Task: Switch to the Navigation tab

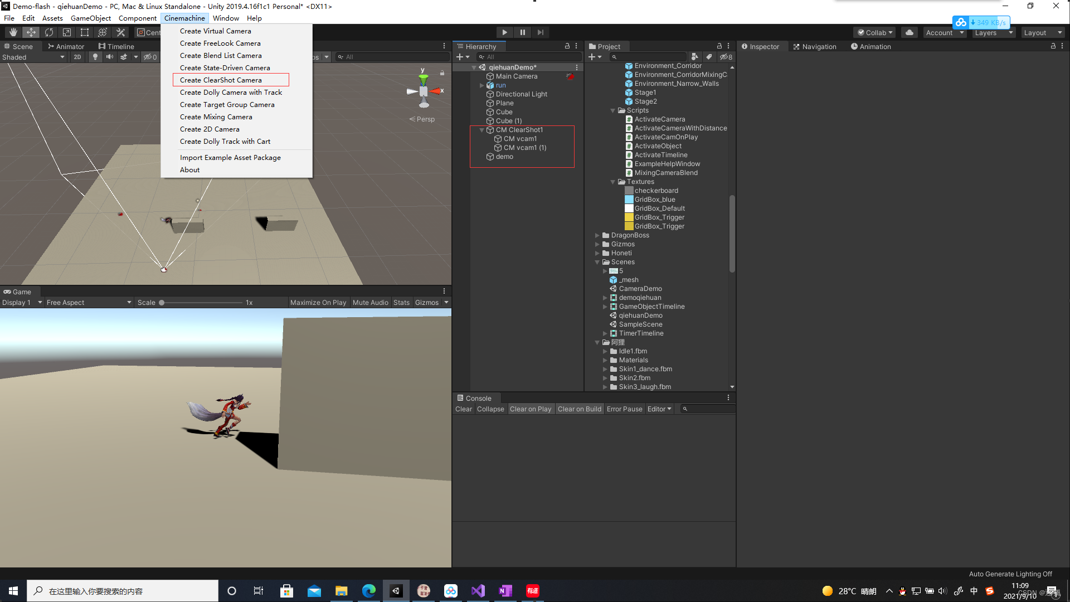Action: point(814,46)
